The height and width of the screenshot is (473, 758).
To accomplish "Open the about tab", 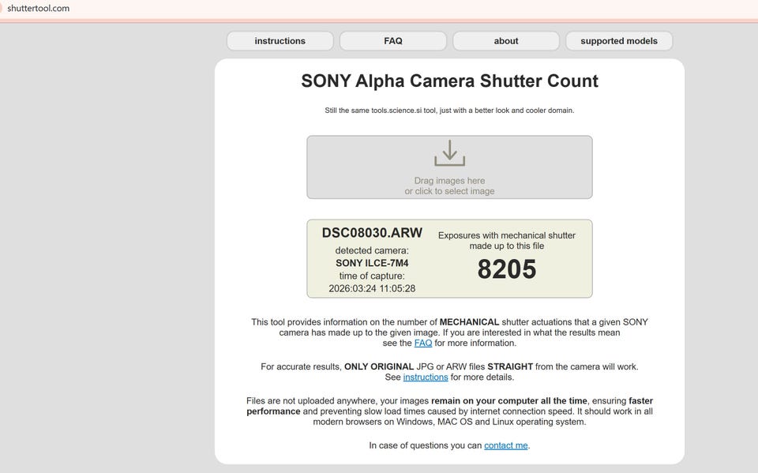I will coord(506,41).
